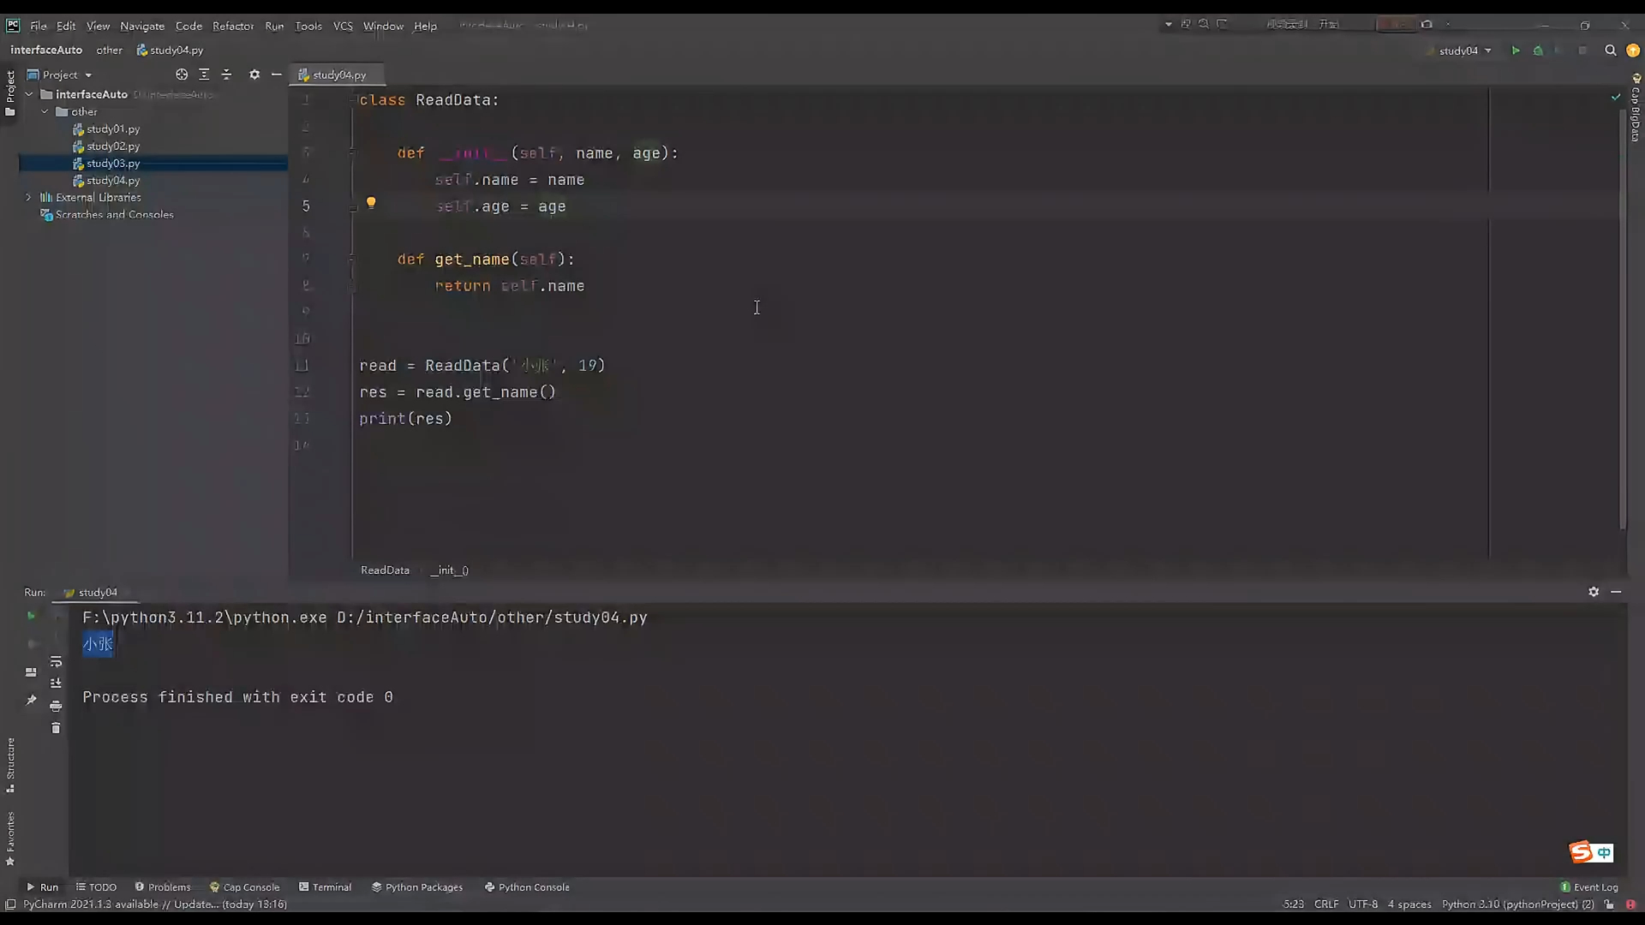Screen dimensions: 1645x925
Task: Select study03.py in project tree
Action: pos(112,163)
